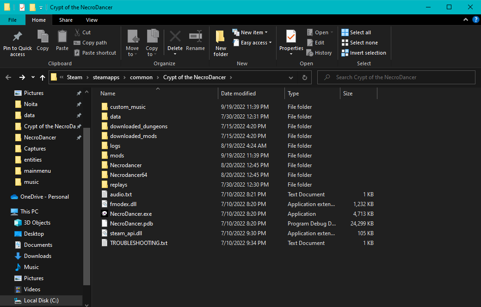Open file History
The width and height of the screenshot is (481, 307).
(319, 53)
